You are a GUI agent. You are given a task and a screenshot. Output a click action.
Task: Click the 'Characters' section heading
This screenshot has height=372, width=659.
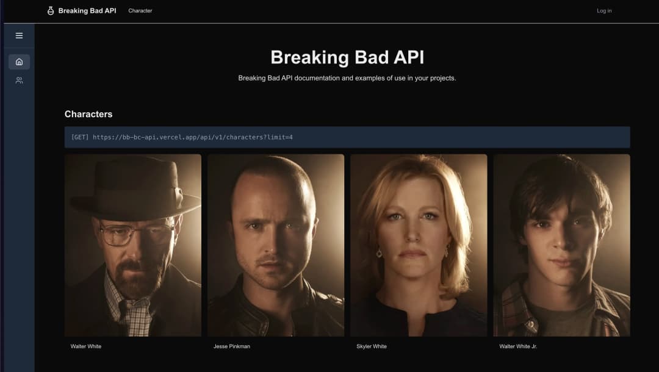pyautogui.click(x=88, y=114)
